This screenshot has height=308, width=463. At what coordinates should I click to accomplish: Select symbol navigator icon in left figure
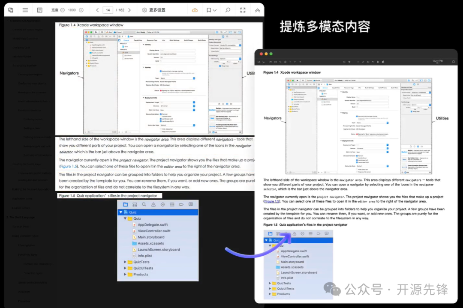pyautogui.click(x=135, y=204)
